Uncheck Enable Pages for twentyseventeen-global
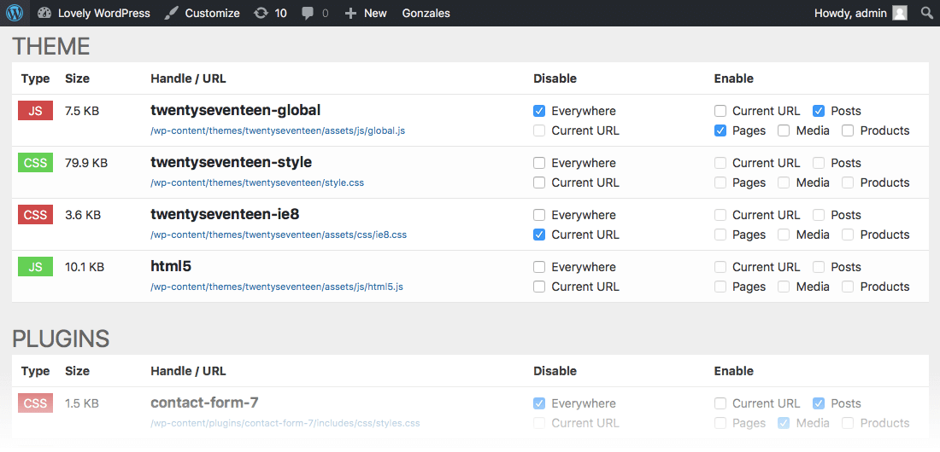The image size is (940, 452). (x=720, y=130)
